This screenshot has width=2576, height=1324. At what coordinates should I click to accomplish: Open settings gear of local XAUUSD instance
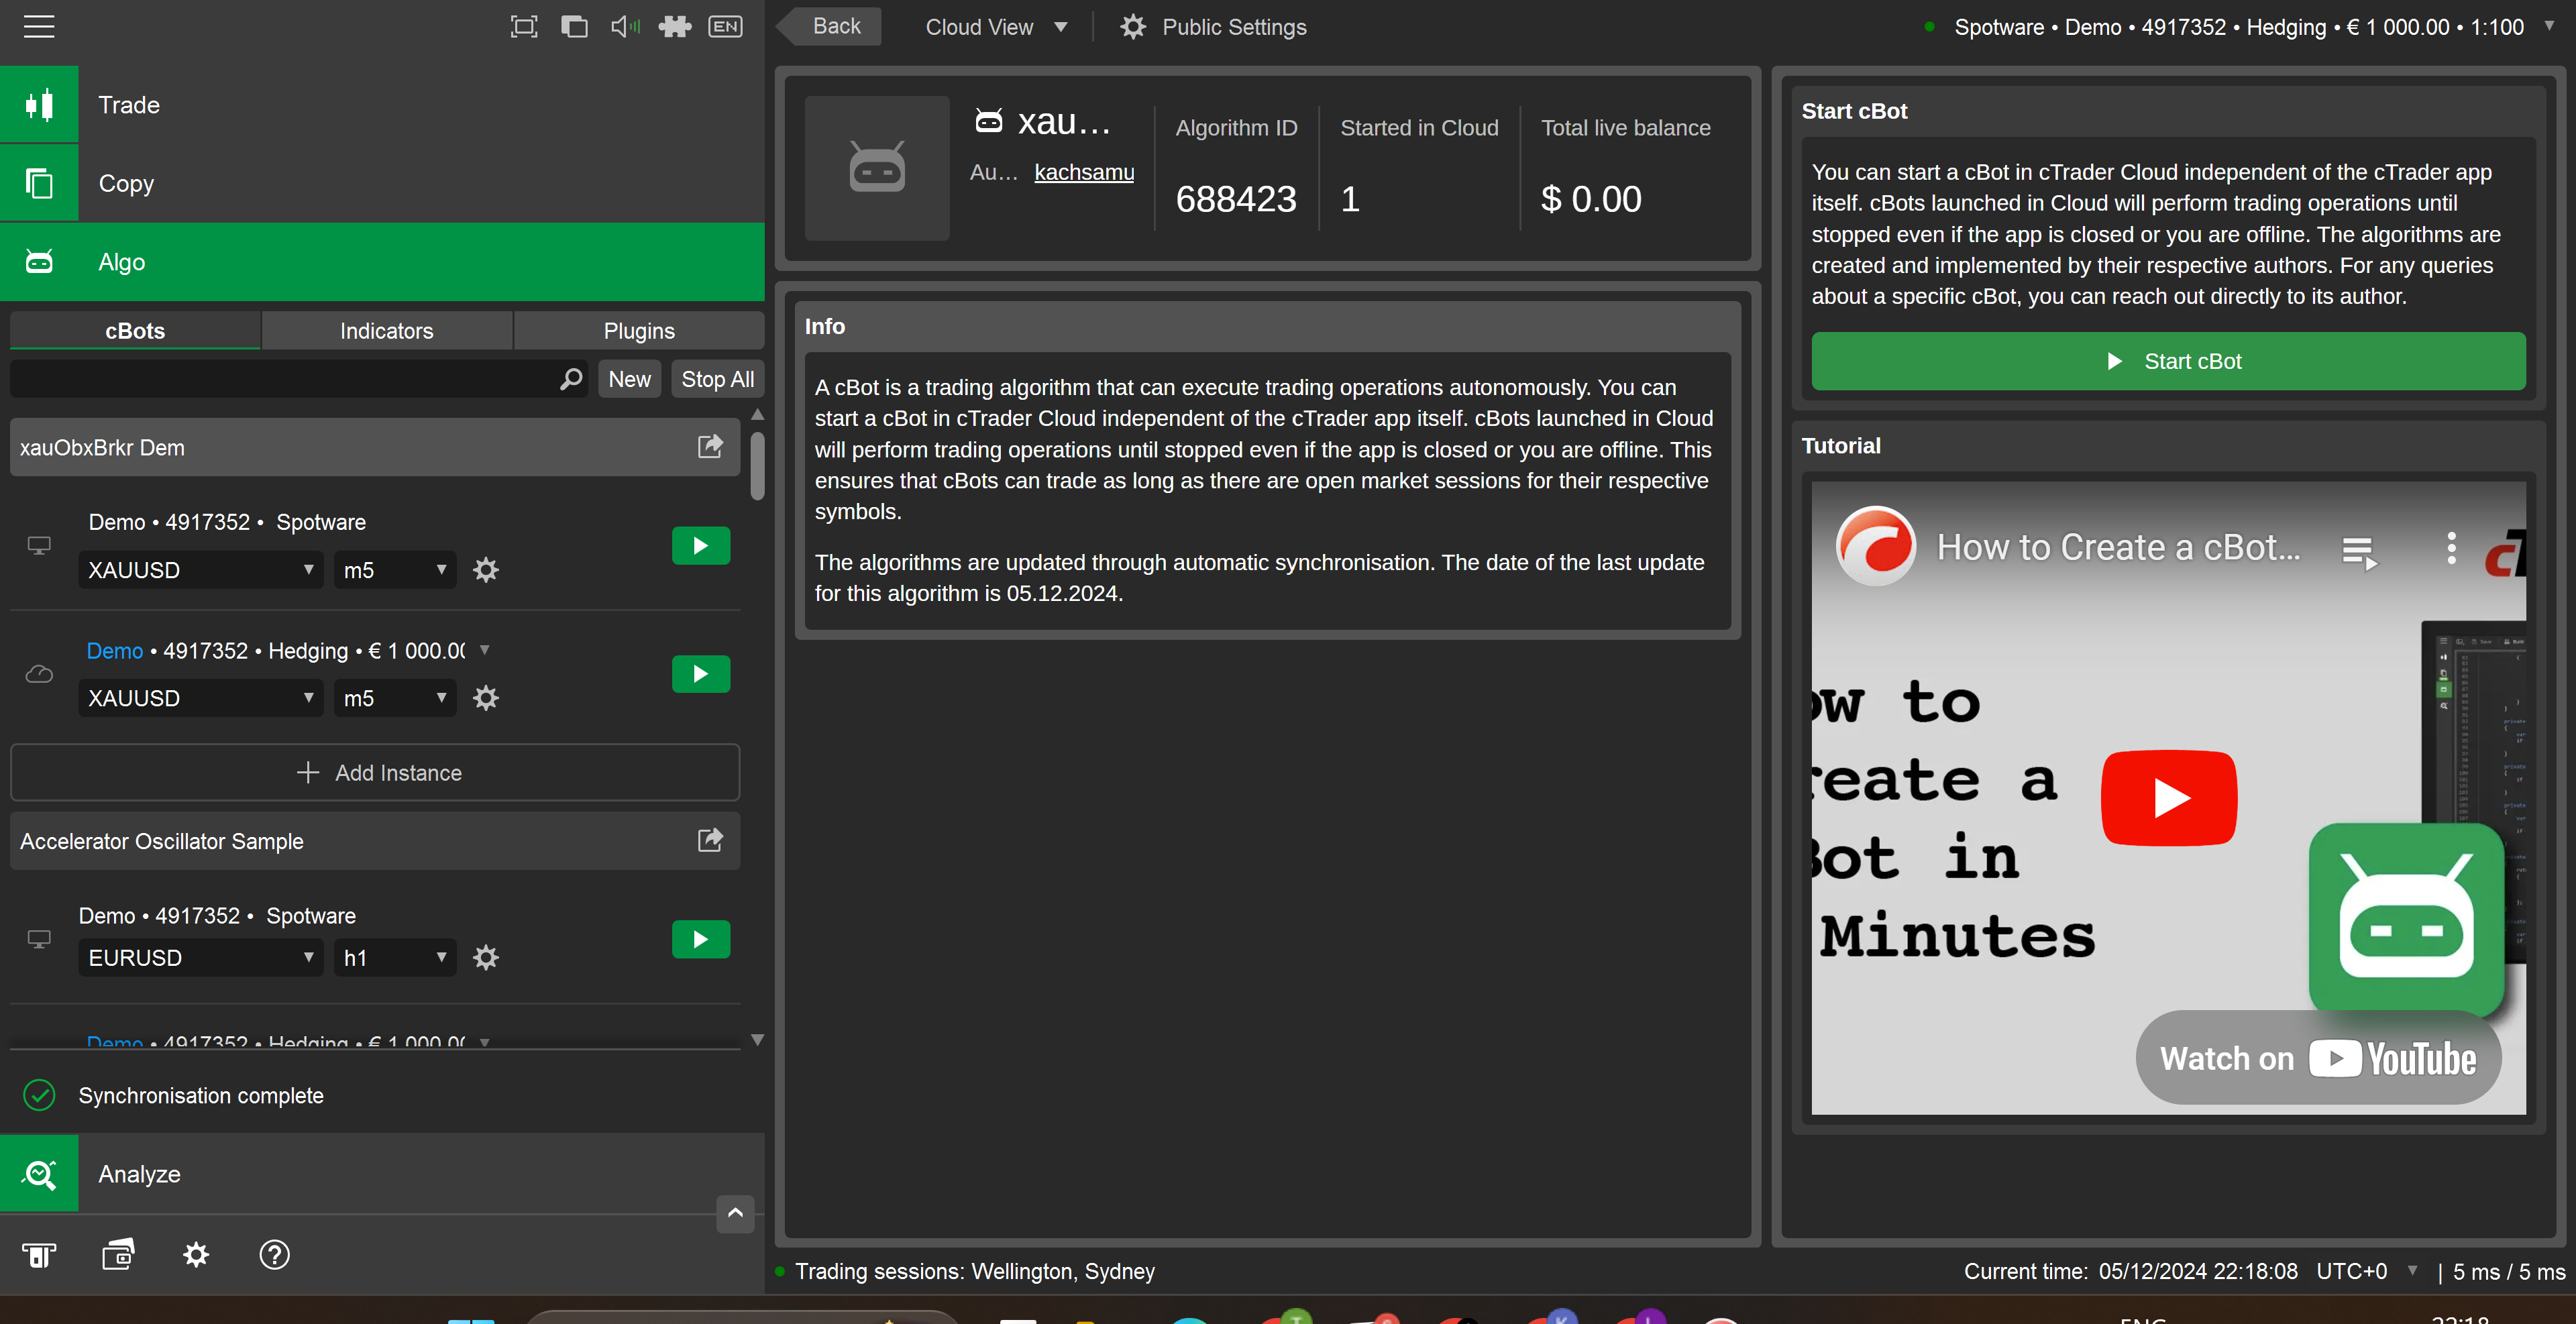click(486, 570)
